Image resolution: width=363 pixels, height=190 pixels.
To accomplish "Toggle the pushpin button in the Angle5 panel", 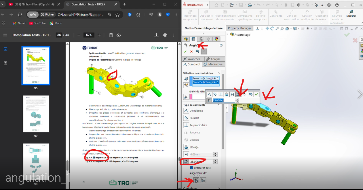I will (204, 51).
